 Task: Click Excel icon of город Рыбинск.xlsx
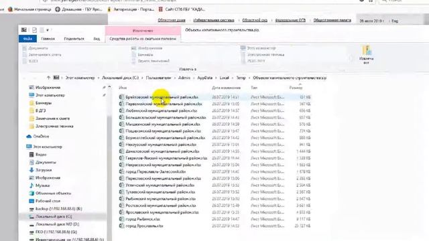click(x=121, y=219)
